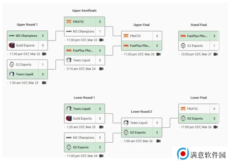The image size is (230, 161).
Task: Click camera icon for 1:30 am Mar 23 match
Action: [44, 83]
